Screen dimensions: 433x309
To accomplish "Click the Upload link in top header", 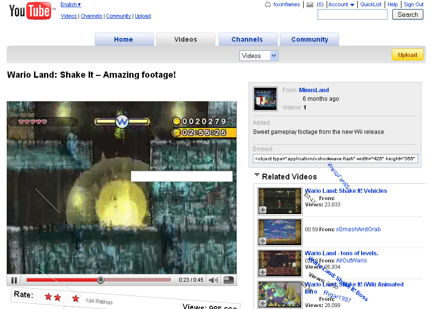I will [x=143, y=16].
